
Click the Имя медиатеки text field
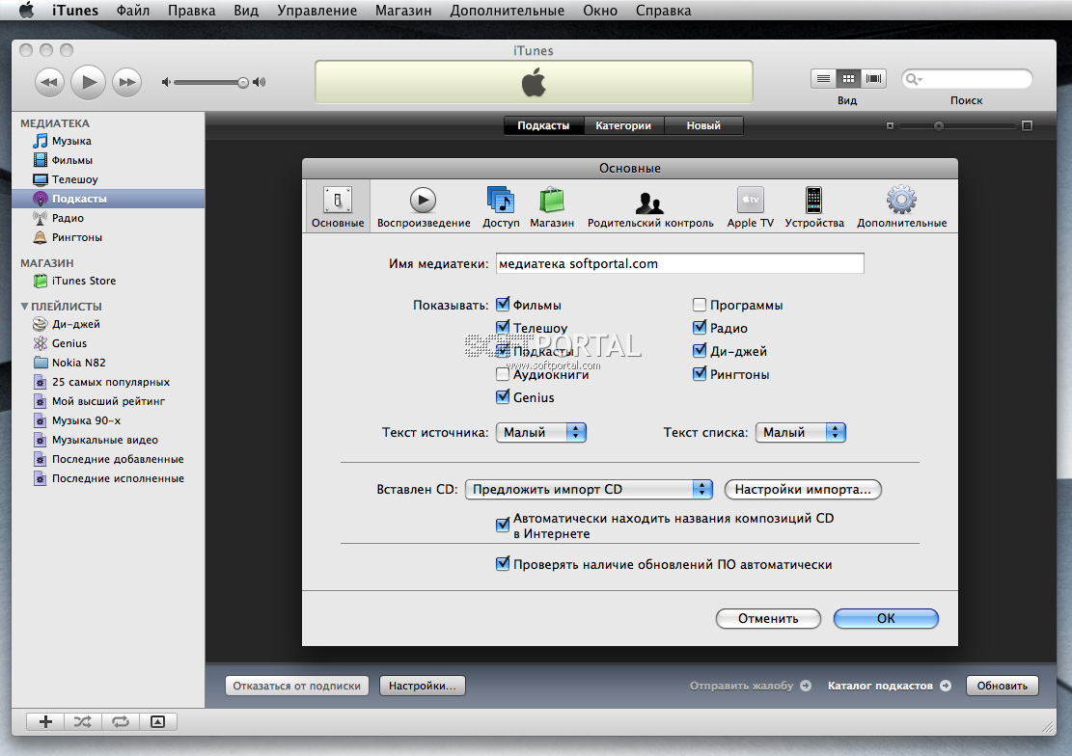(x=679, y=264)
